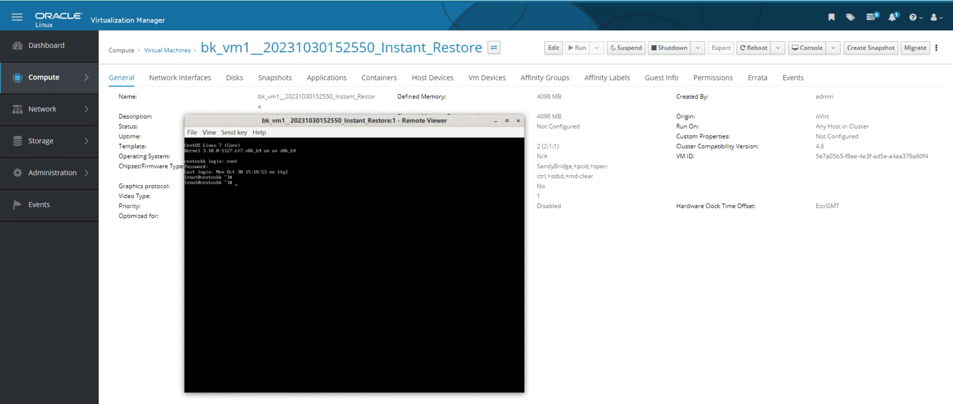Click the Migrate button
The width and height of the screenshot is (953, 404).
pyautogui.click(x=915, y=48)
